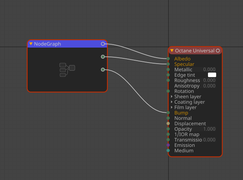Image resolution: width=243 pixels, height=180 pixels.
Task: Click the Edge tint input pin
Action: (x=168, y=75)
